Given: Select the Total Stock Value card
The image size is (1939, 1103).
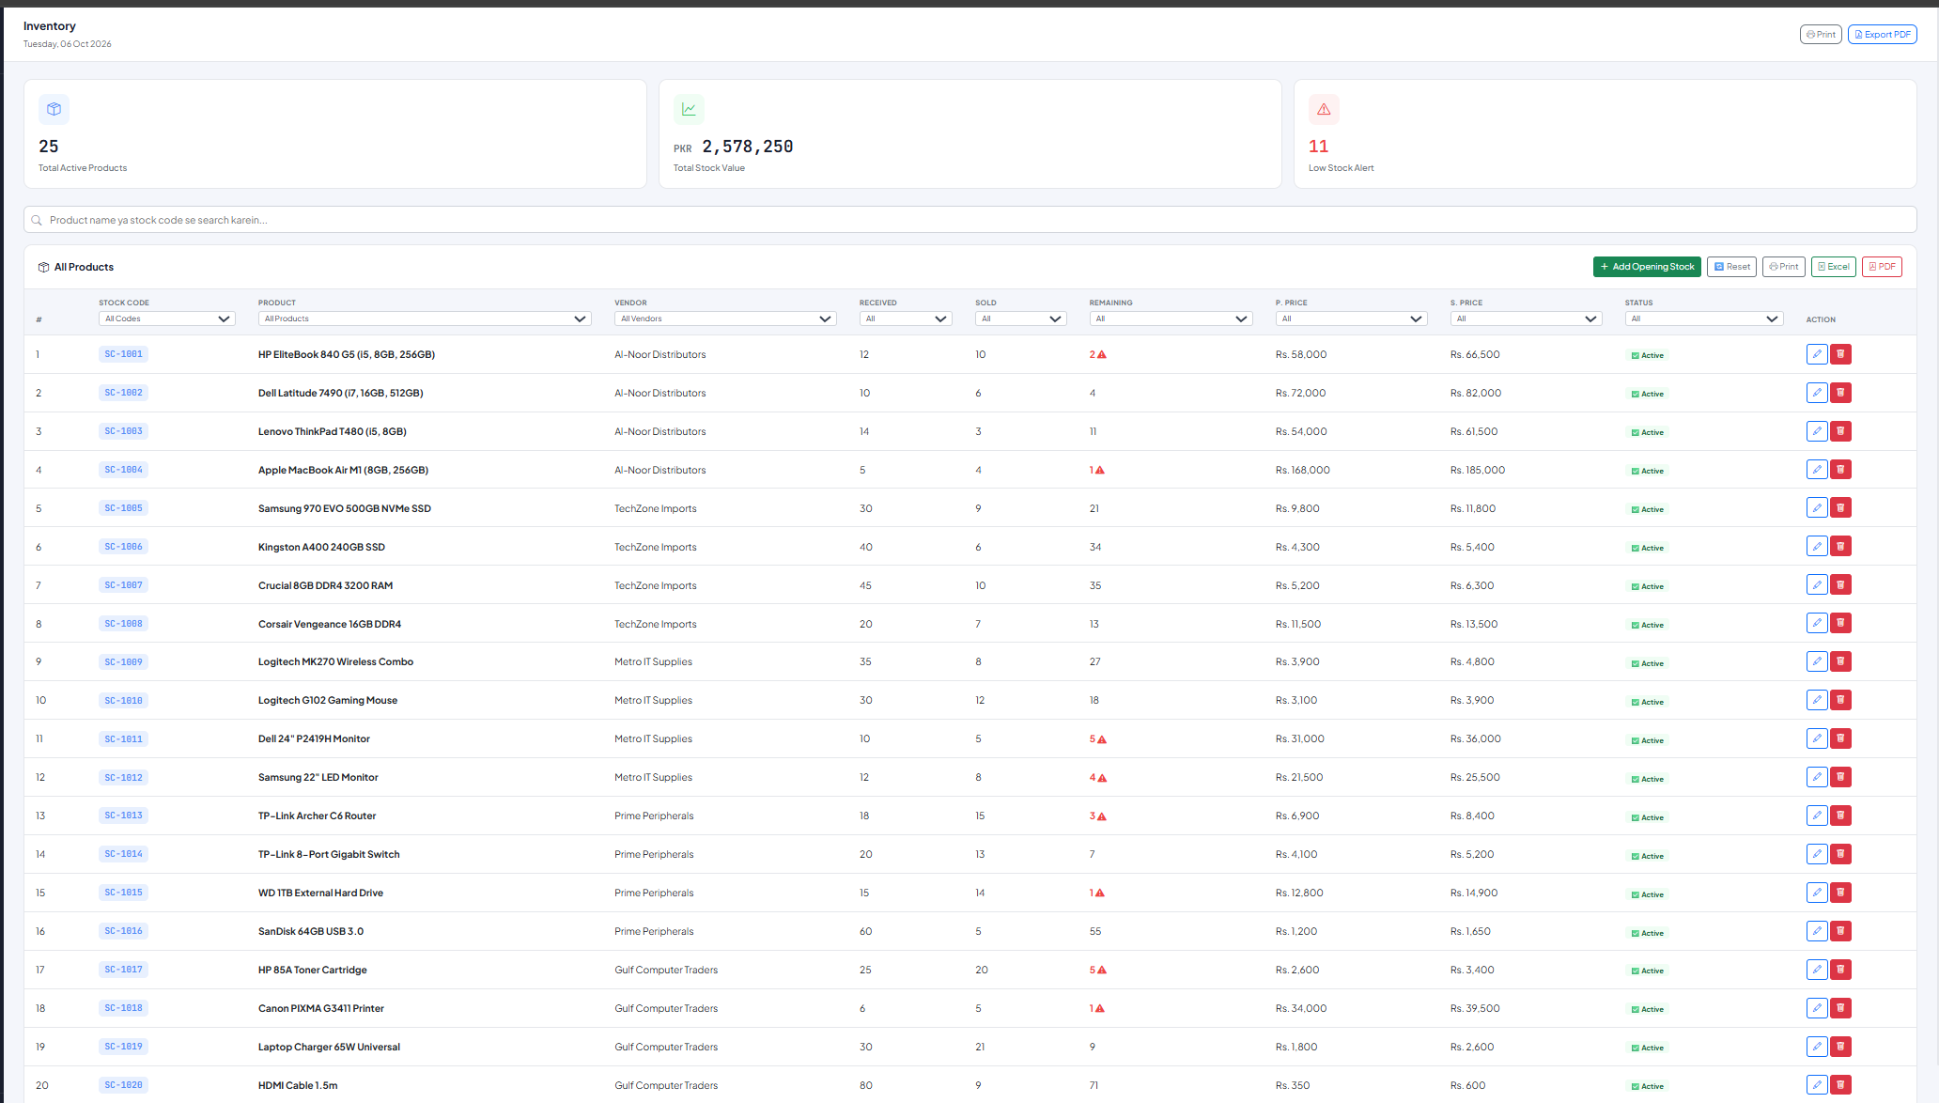Looking at the screenshot, I should [x=969, y=133].
